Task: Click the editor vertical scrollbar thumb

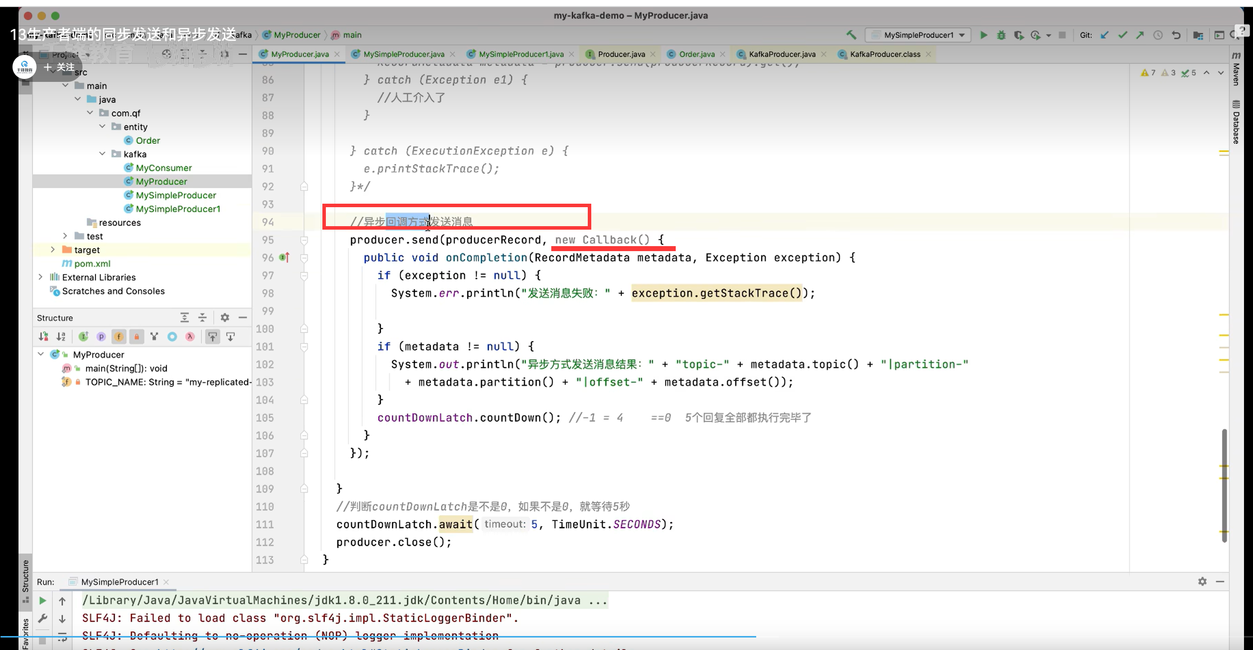Action: pos(1224,484)
